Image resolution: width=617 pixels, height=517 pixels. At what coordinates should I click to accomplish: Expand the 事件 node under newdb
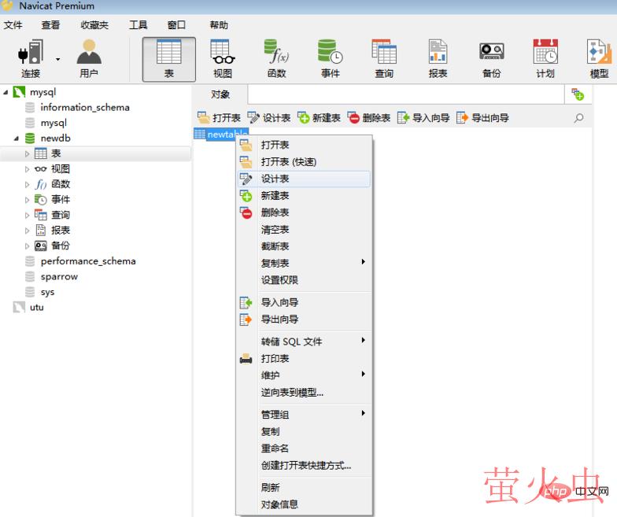coord(27,200)
